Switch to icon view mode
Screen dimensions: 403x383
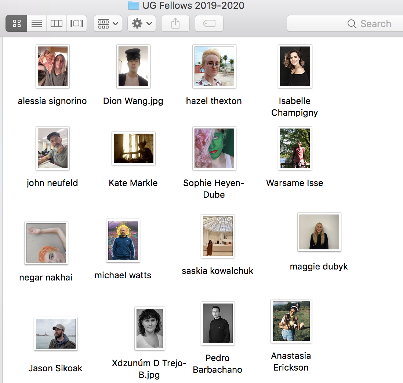tap(17, 24)
